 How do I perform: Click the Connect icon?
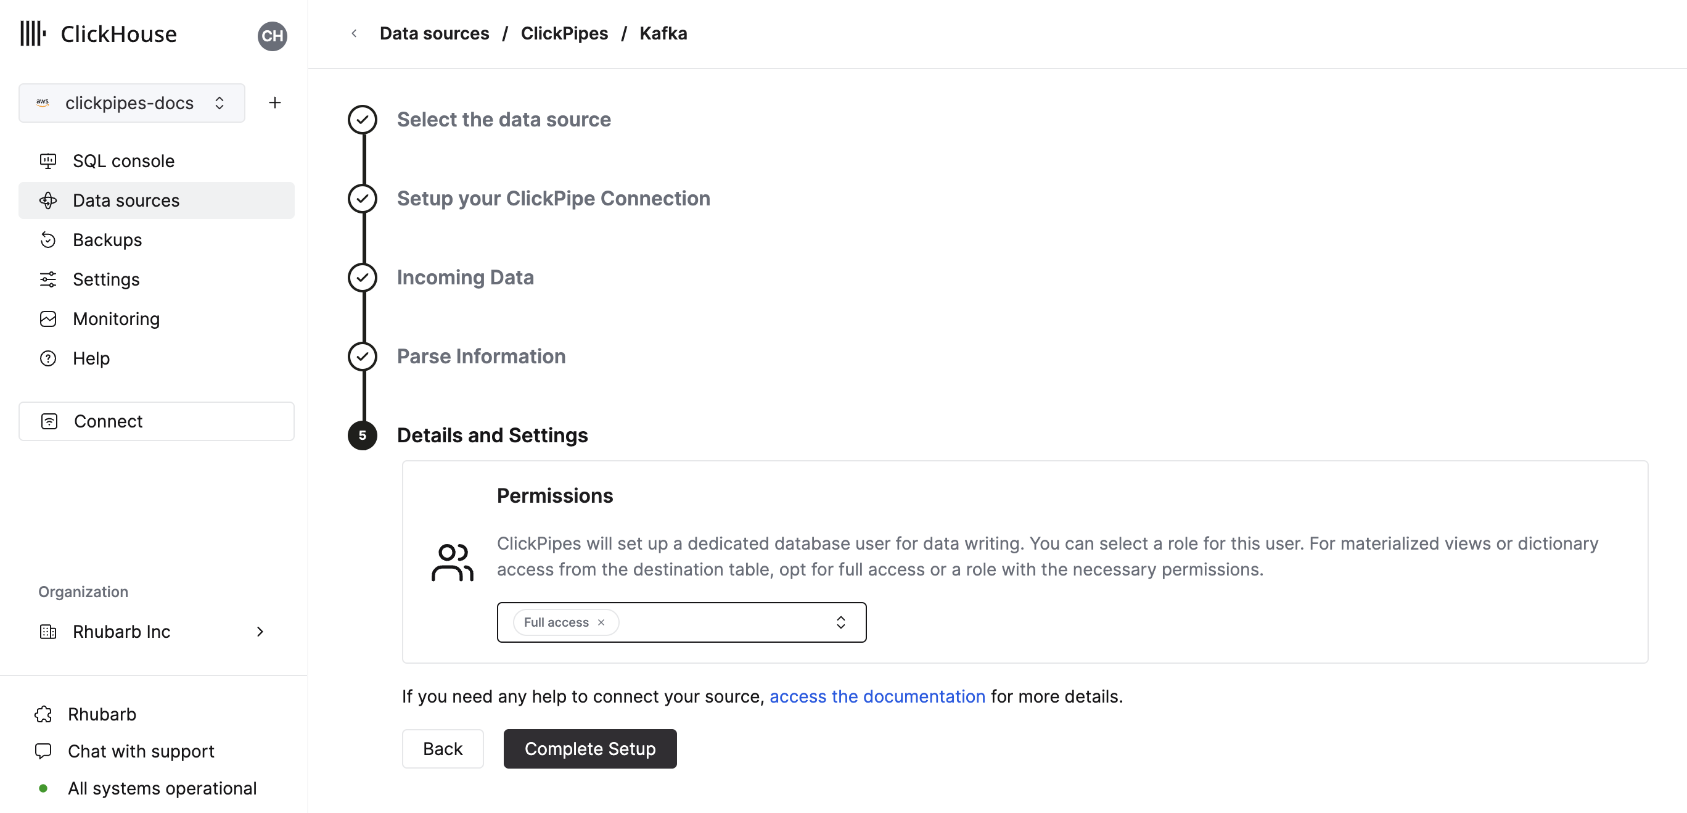click(49, 421)
